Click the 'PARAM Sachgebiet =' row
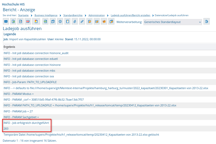 109,117
